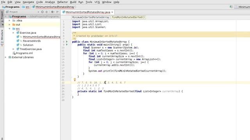The height and width of the screenshot is (140, 250).
Task: Collapse the src folder
Action: click(x=9, y=29)
